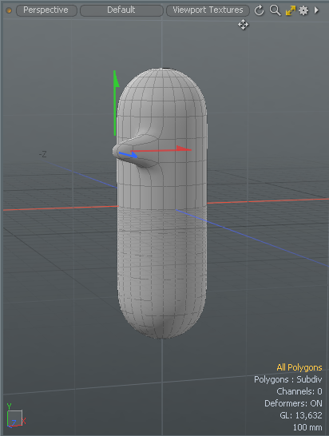The width and height of the screenshot is (329, 436).
Task: Select the green Y-axis move handle
Action: [115, 103]
